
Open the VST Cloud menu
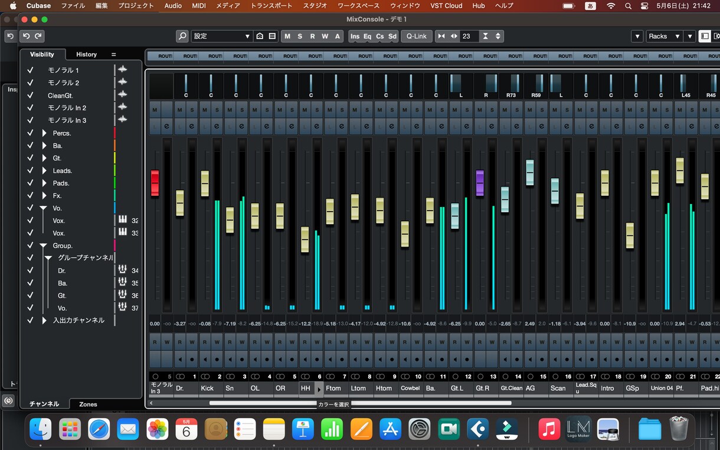[x=446, y=6]
